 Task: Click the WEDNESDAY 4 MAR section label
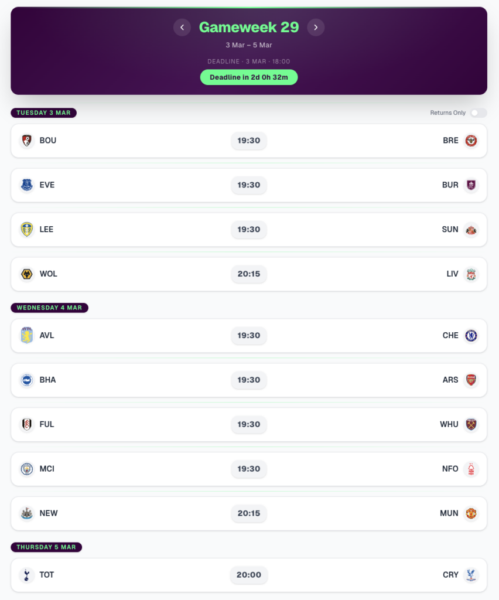(50, 308)
